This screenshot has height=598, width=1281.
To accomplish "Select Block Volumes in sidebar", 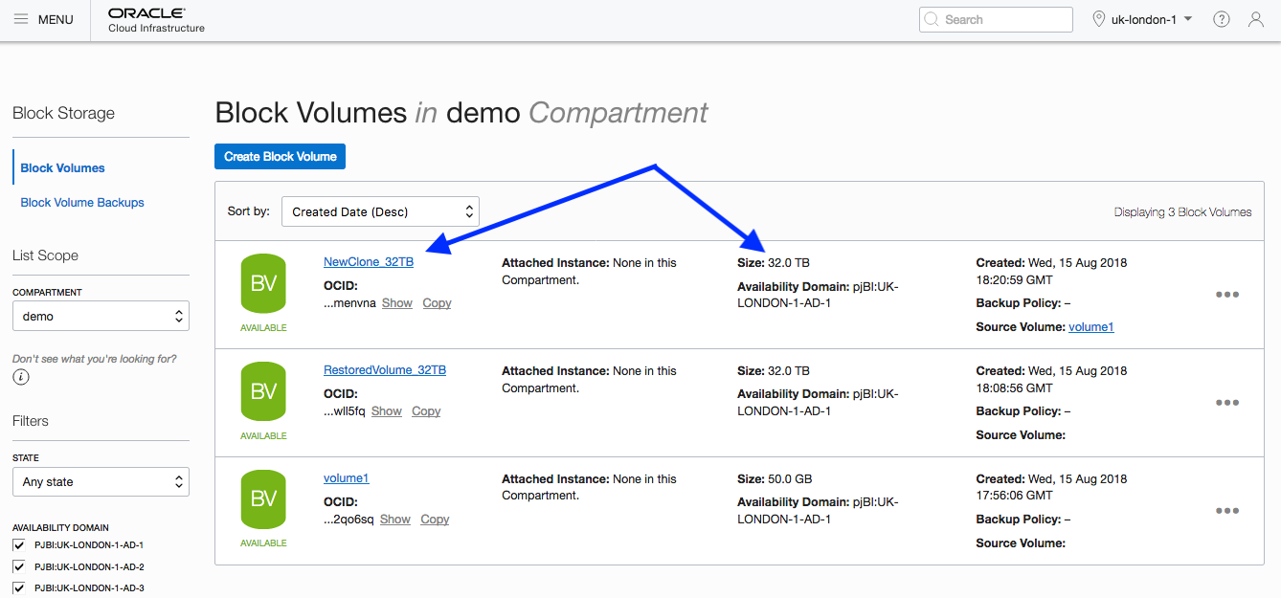I will 63,168.
